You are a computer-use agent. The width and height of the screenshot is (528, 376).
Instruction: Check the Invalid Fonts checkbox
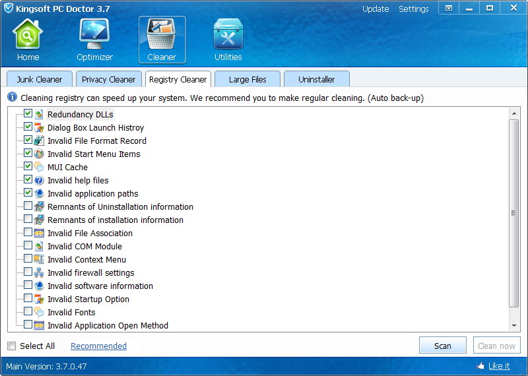coord(28,311)
